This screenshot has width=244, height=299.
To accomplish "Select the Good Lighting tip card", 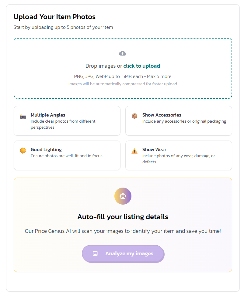I will [x=67, y=155].
